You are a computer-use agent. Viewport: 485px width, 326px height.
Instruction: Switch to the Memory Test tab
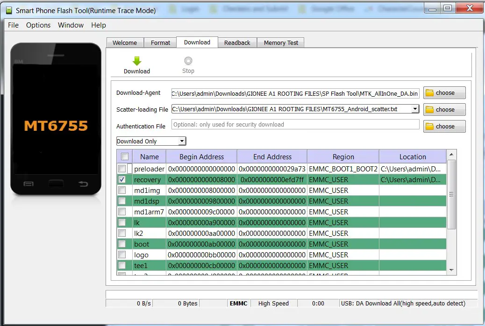(281, 43)
